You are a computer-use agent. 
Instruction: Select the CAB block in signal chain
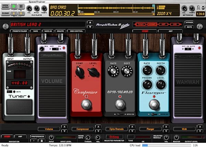175,24
